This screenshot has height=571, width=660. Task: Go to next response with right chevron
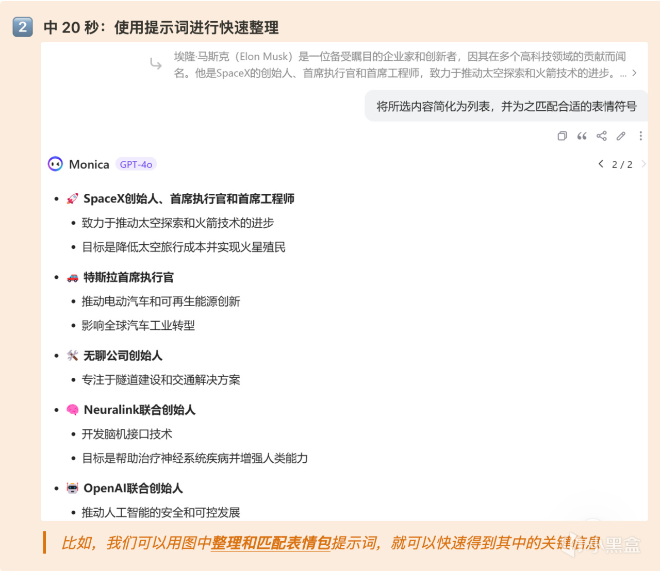point(643,164)
